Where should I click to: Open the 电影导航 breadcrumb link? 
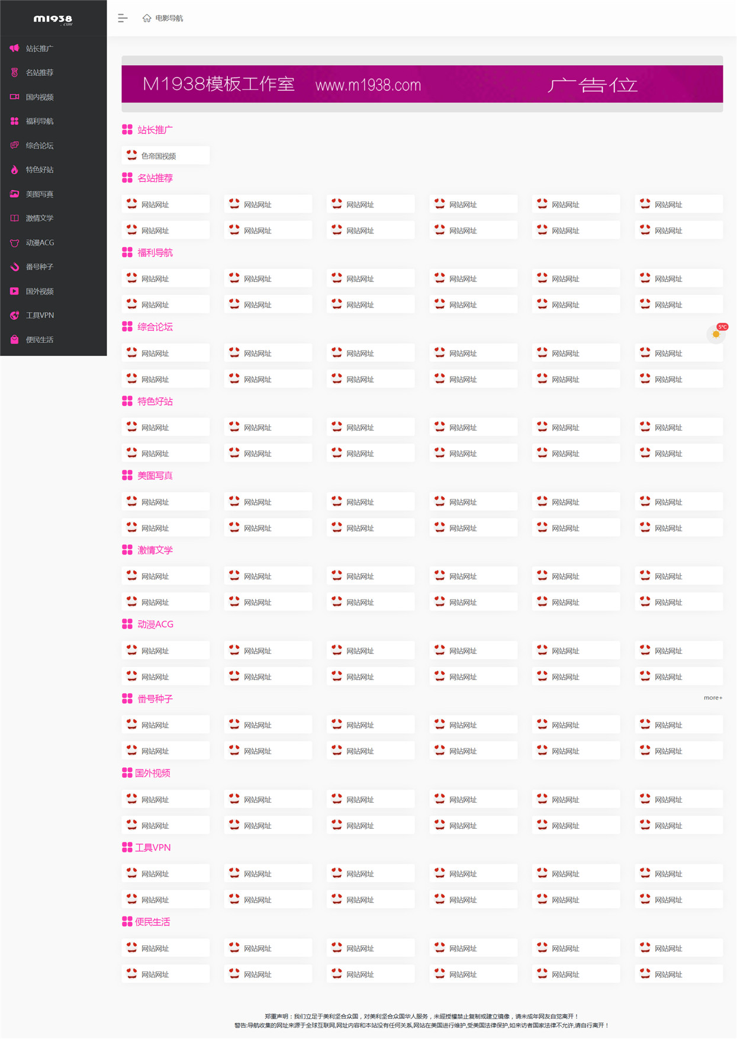click(x=169, y=18)
